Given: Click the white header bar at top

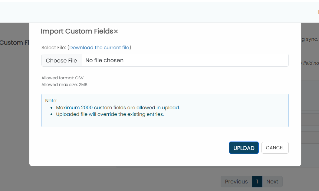Looking at the screenshot, I should click(151, 12).
